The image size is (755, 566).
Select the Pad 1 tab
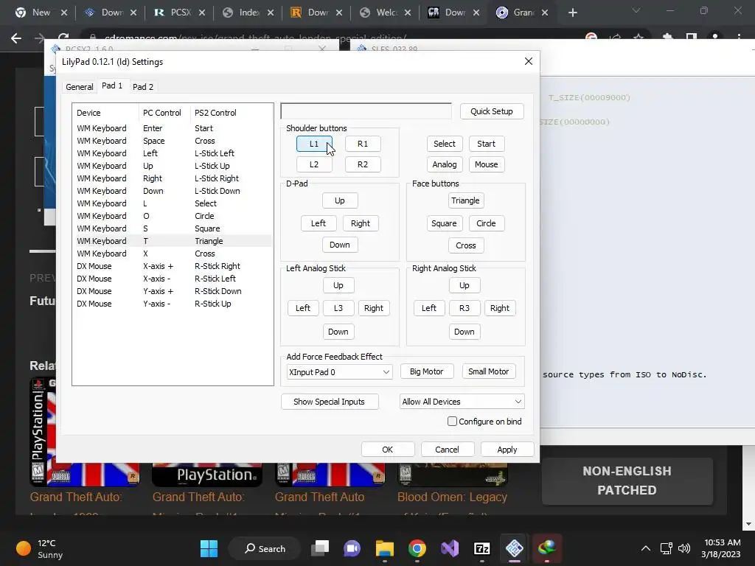pos(112,85)
